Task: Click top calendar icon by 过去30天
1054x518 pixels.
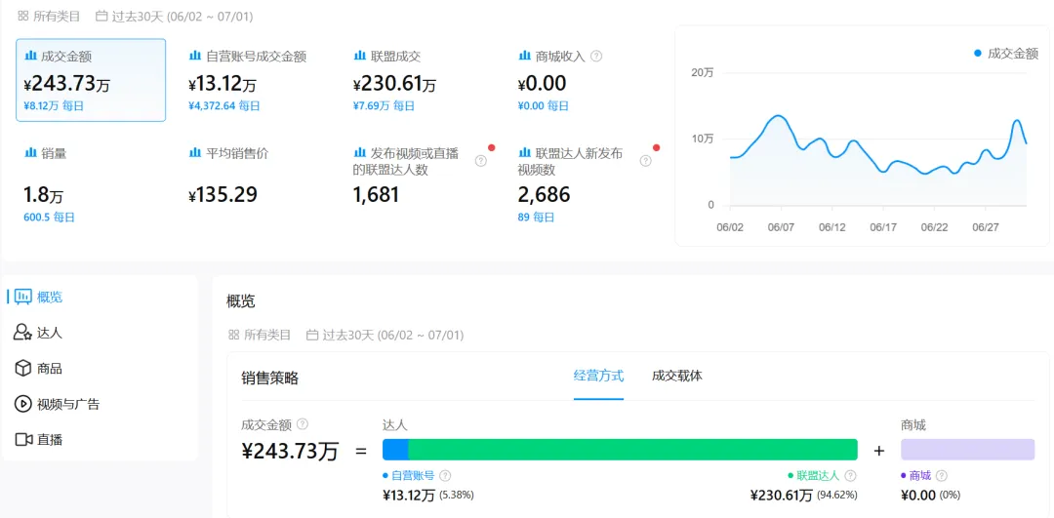Action: coord(101,17)
